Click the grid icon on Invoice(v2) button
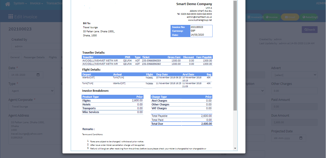326x158 pixels. point(249,17)
